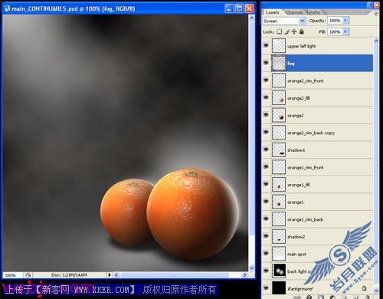Enable lock transparent pixels icon
383x299 pixels.
tap(280, 31)
